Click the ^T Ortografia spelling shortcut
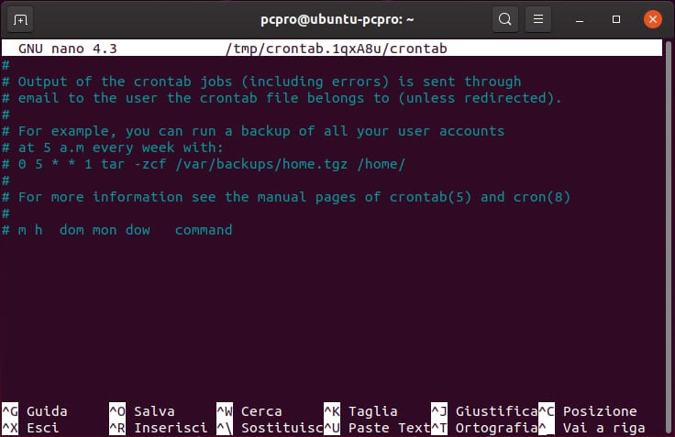Viewport: 675px width, 437px height. pos(483,428)
